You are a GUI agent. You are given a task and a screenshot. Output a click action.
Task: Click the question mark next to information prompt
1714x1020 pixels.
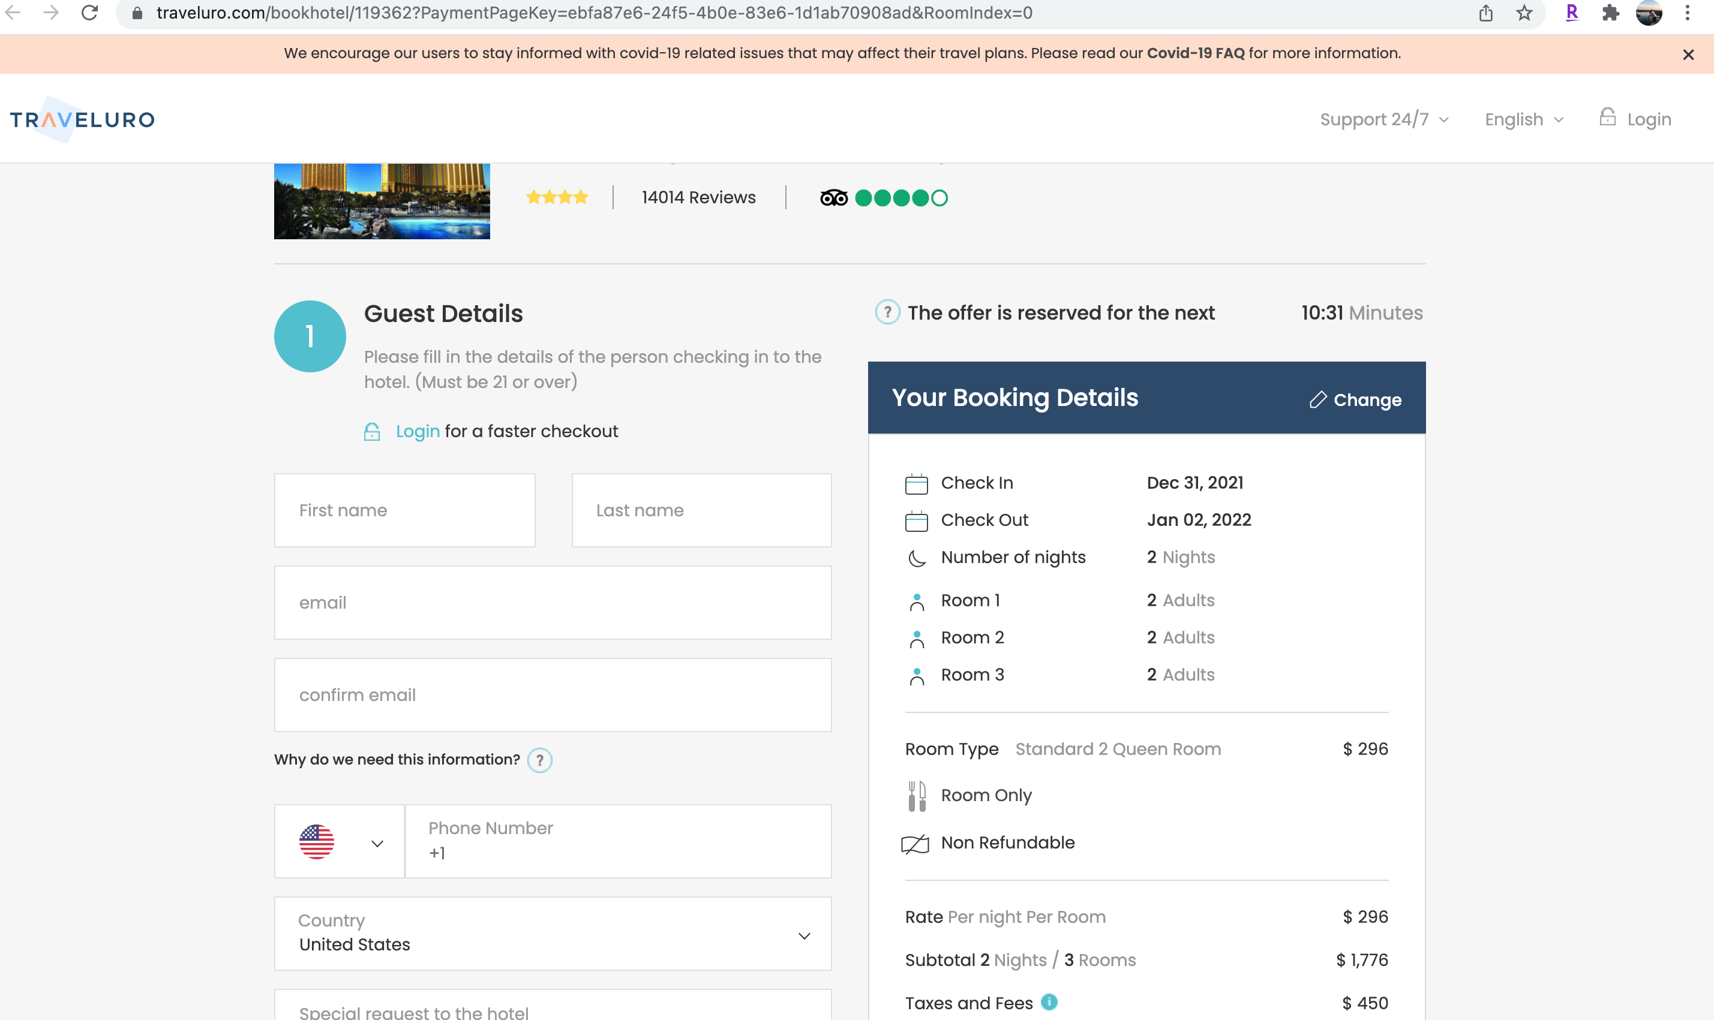click(540, 760)
